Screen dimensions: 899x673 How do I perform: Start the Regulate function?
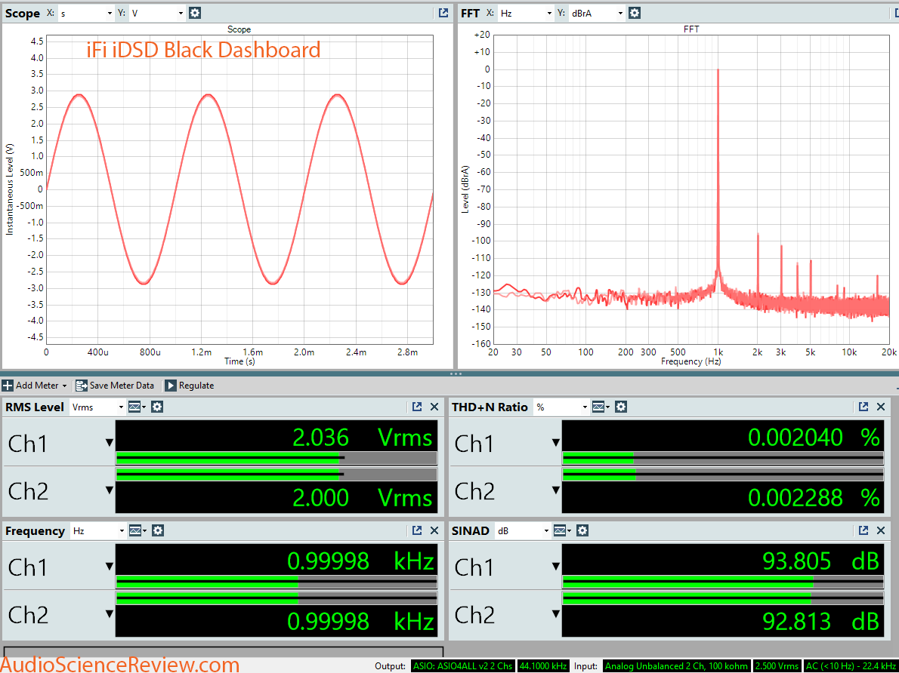coord(190,386)
